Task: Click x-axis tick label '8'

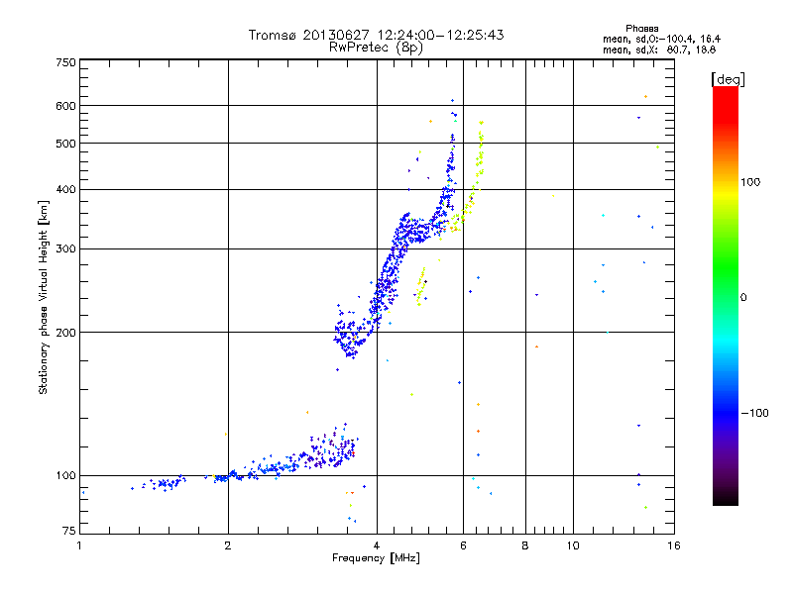Action: pyautogui.click(x=525, y=545)
